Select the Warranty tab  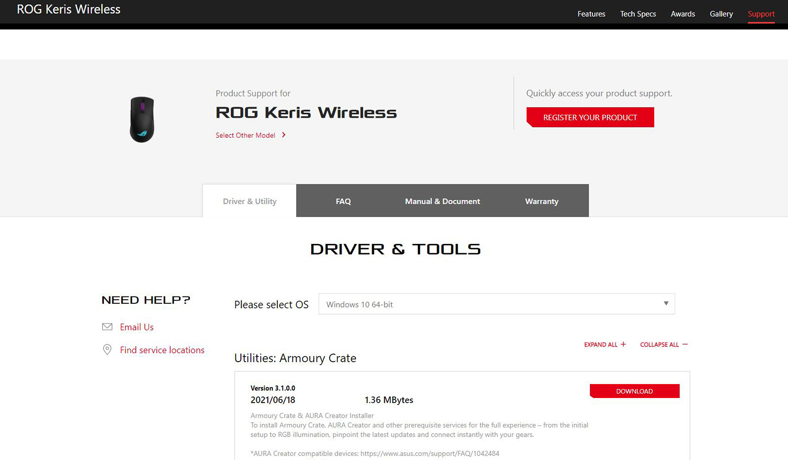click(x=541, y=201)
